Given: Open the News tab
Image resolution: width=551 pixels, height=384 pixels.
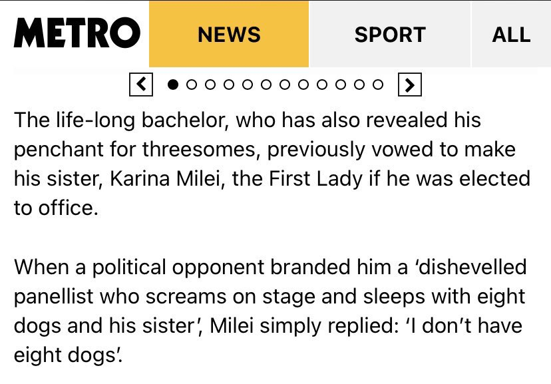Looking at the screenshot, I should tap(229, 34).
